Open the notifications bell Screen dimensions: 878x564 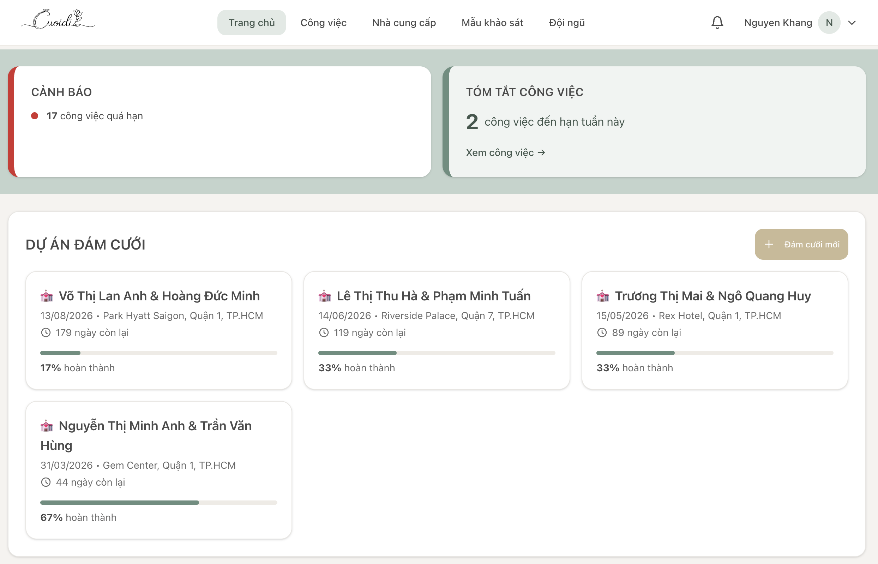717,22
